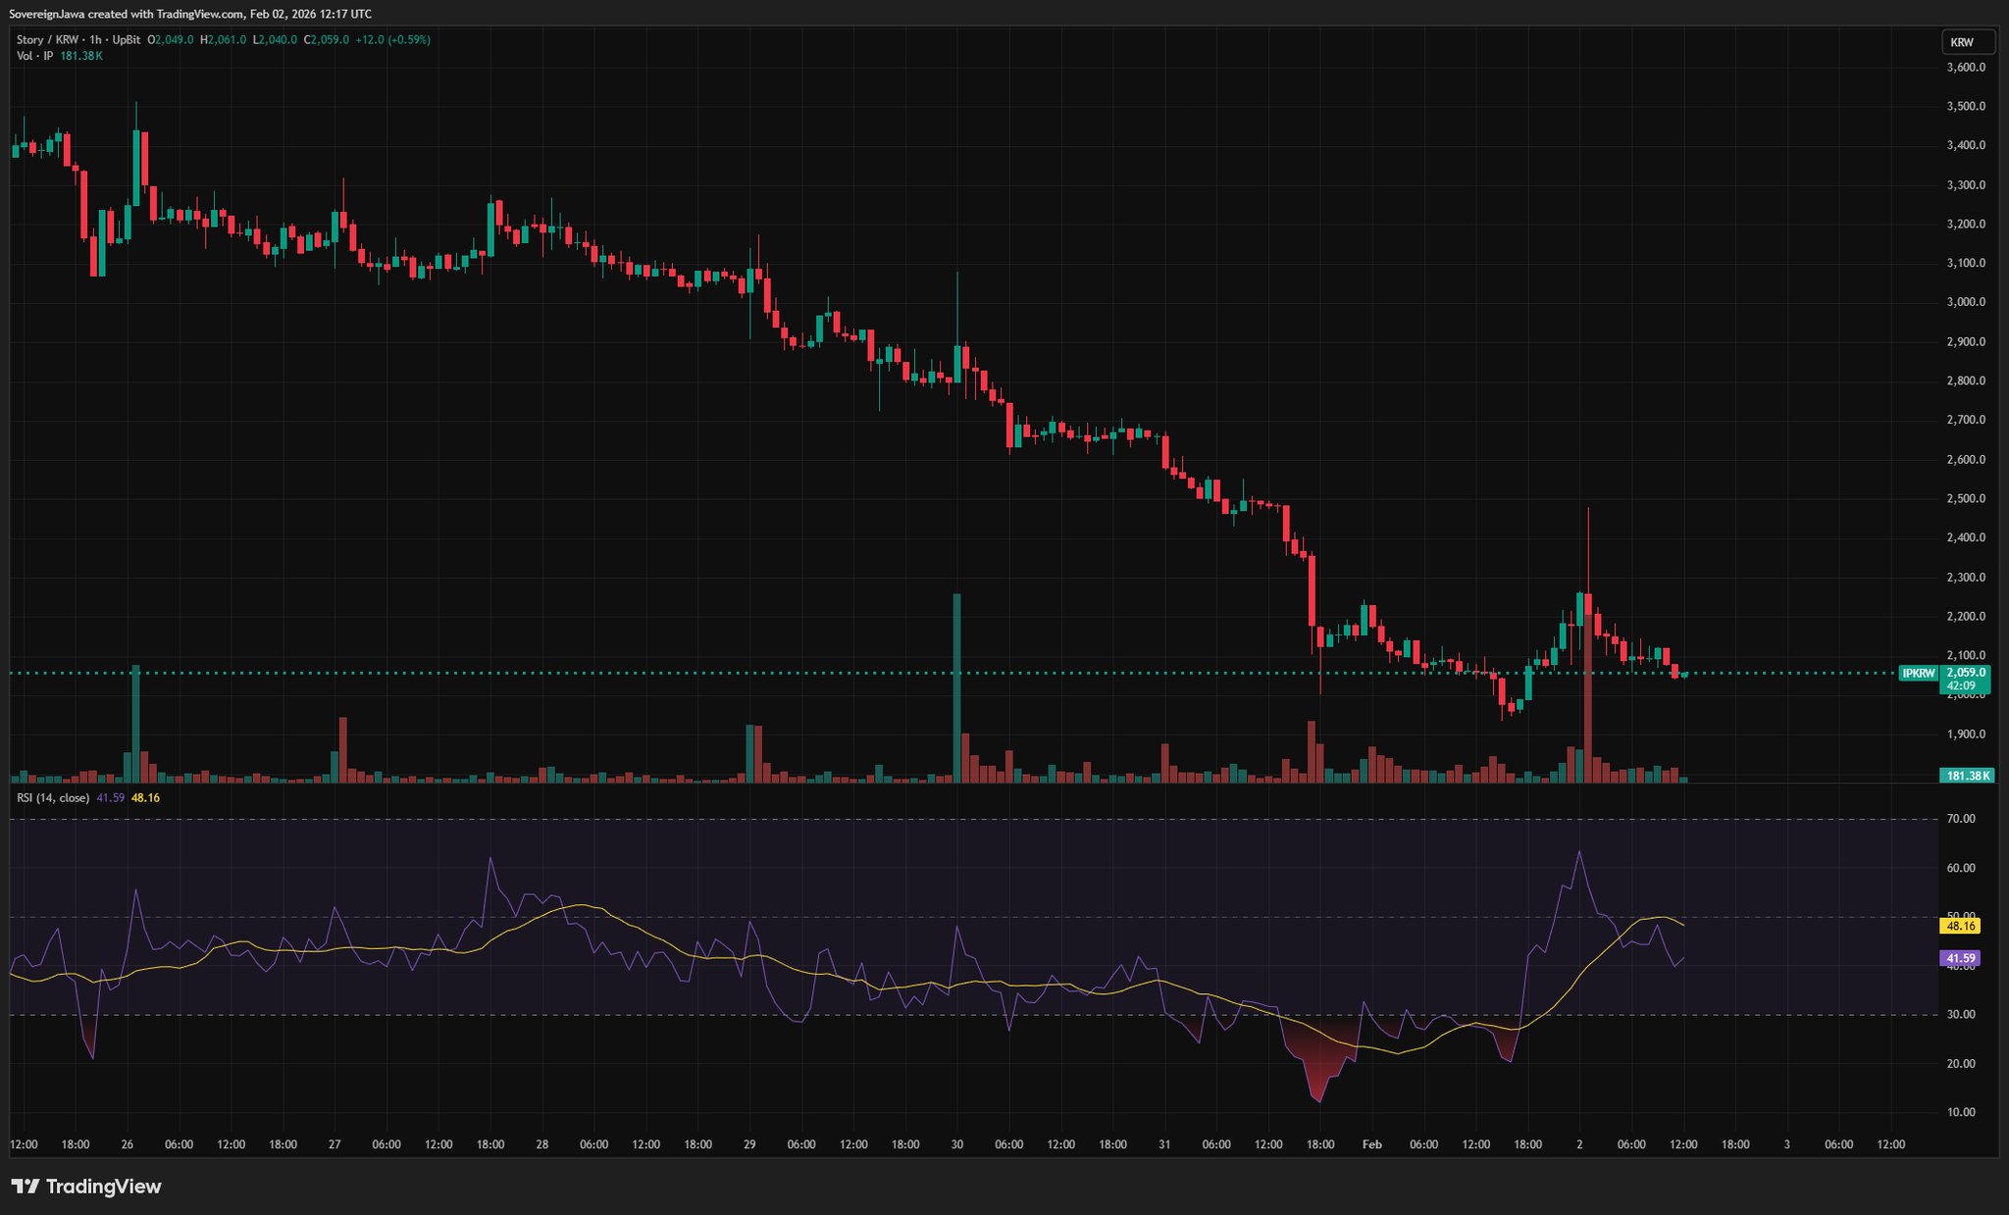This screenshot has height=1215, width=2009.
Task: Click the 70.00 level on RSI scale
Action: [x=1961, y=819]
